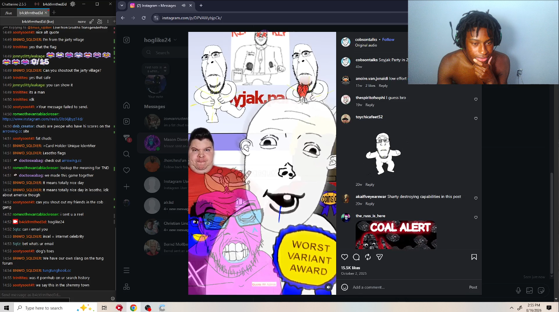Save the post with the bookmark icon
Screen dimensions: 559x312
474,257
